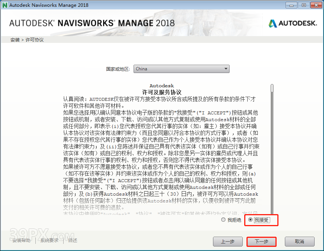Click the Navisworks N icon in title bar
Image resolution: width=324 pixels, height=251 pixels.
(x=5, y=5)
